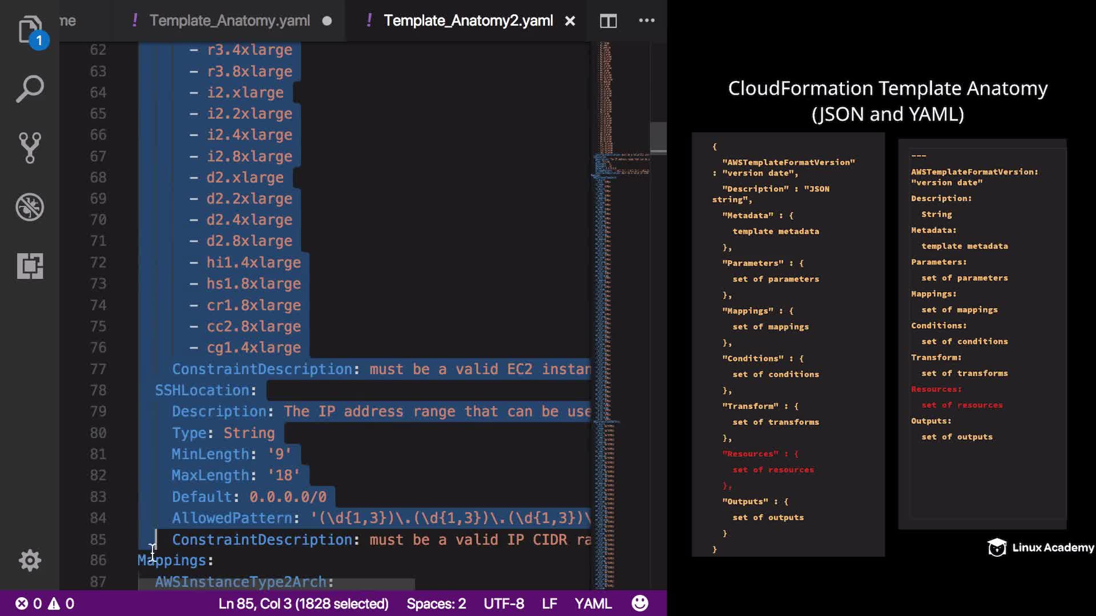Close the Template_Anatomy2.yaml tab

pos(570,21)
